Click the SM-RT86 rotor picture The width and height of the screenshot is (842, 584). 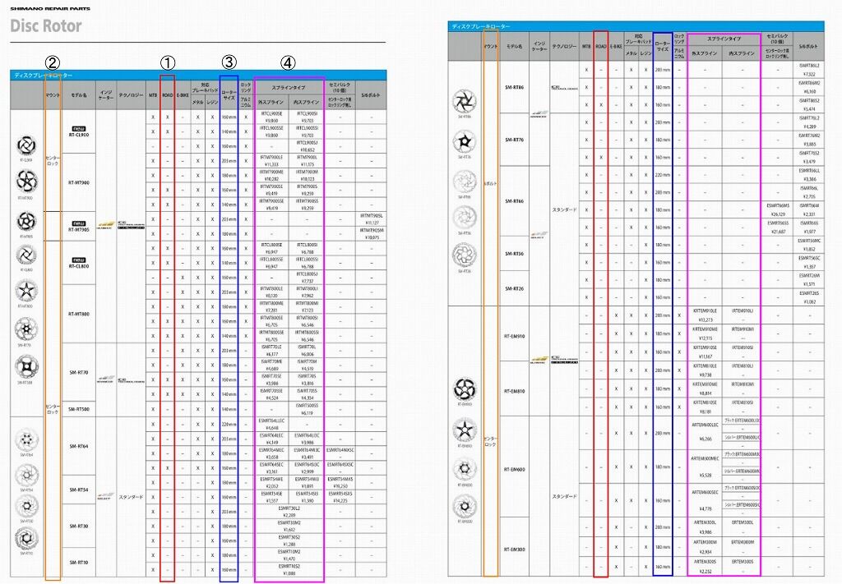[464, 101]
